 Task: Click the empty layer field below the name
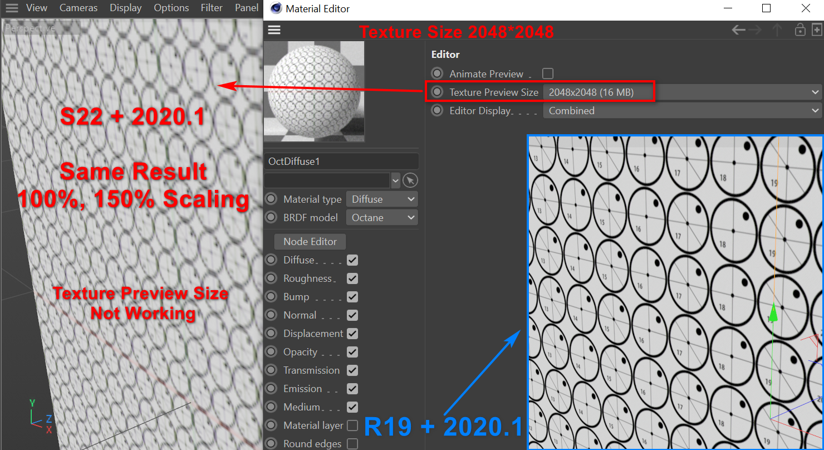point(327,180)
